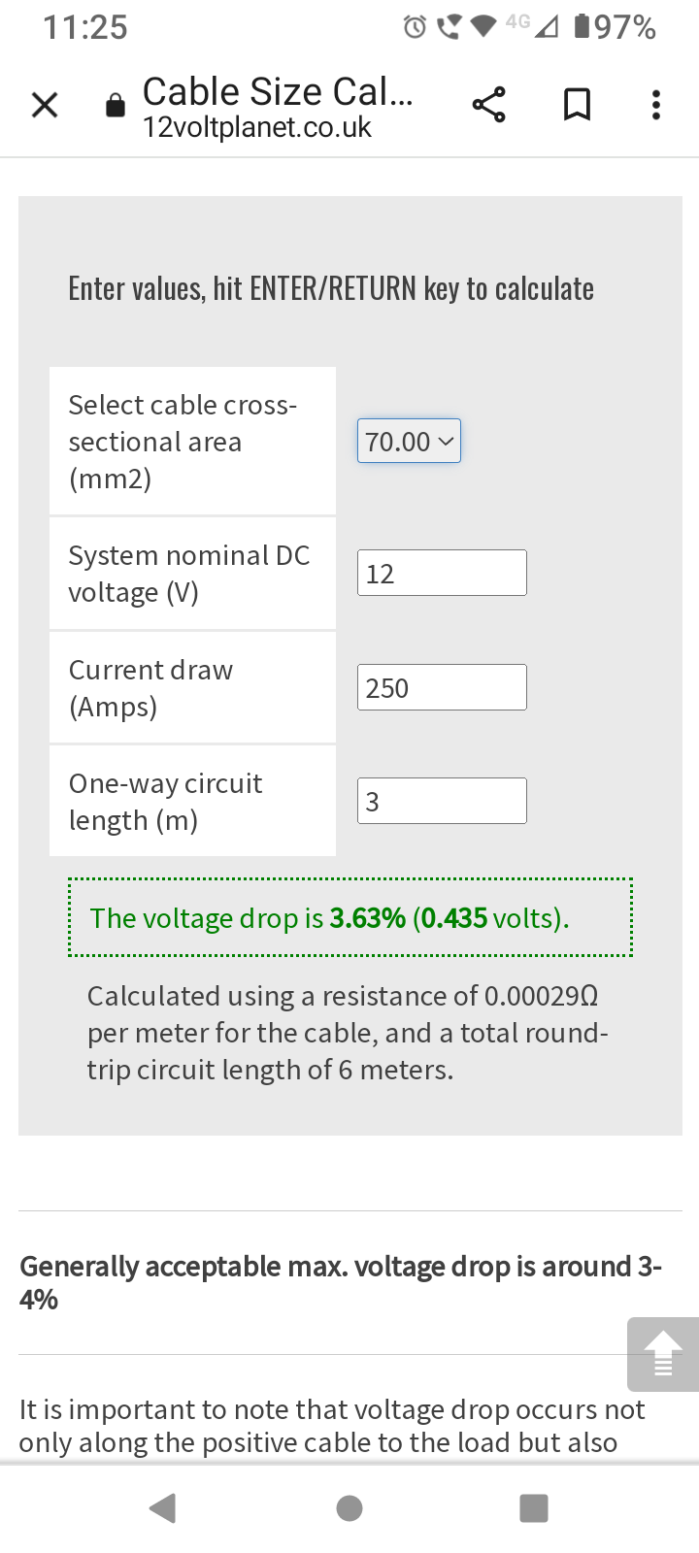Tap the 12voltplanet.co.uk URL text

coord(257,127)
